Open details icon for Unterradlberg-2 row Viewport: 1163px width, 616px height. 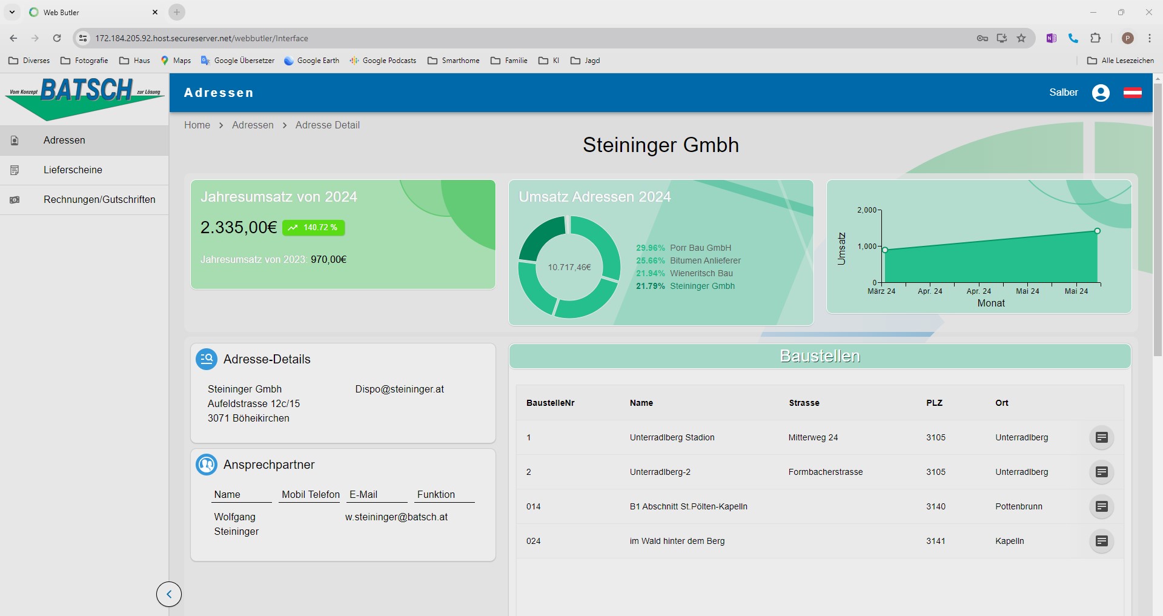point(1101,472)
